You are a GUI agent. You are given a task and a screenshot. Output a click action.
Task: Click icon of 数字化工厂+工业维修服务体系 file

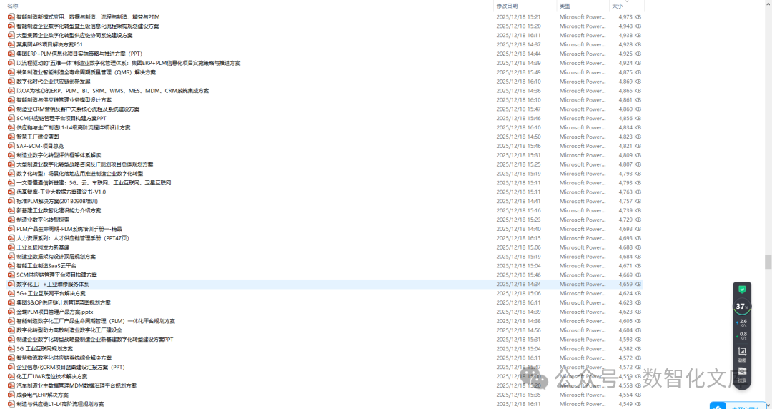(x=11, y=285)
